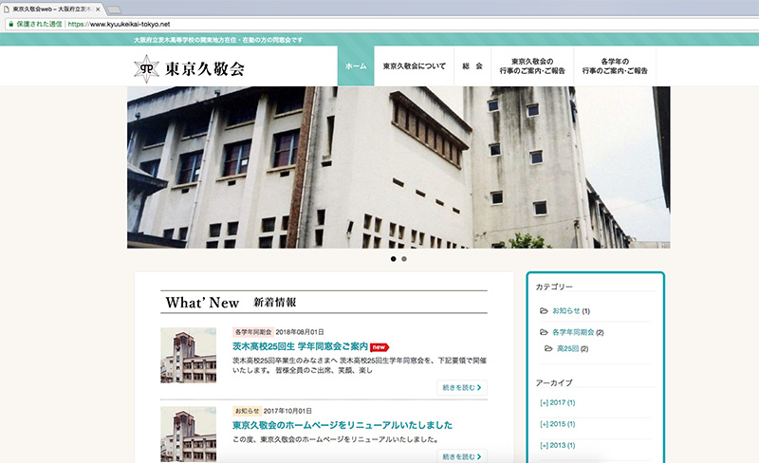The height and width of the screenshot is (463, 759).
Task: Go to the ホーム navigation tab
Action: pos(356,66)
